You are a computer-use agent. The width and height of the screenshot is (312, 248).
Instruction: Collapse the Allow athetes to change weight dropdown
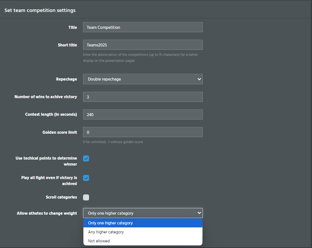143,213
